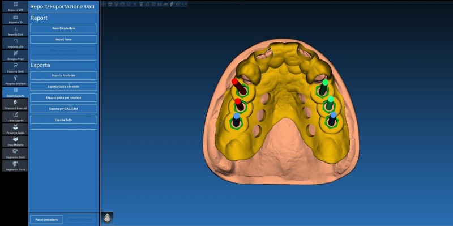This screenshot has width=453, height=226.
Task: Open the Imposta CPR step
Action: tap(15, 43)
